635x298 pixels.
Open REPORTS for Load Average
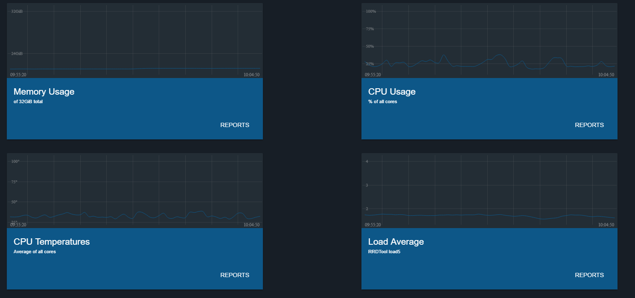pos(589,275)
